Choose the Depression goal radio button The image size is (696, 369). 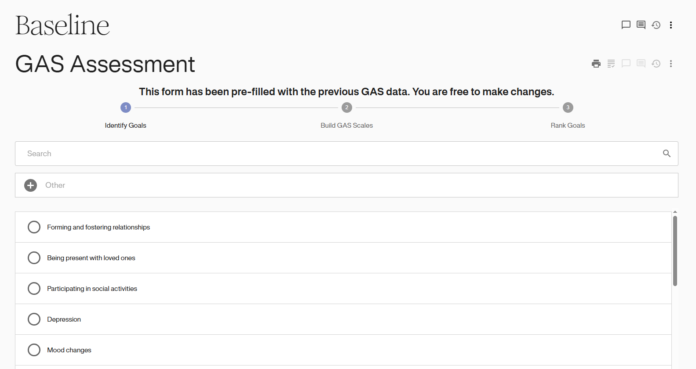(x=34, y=319)
